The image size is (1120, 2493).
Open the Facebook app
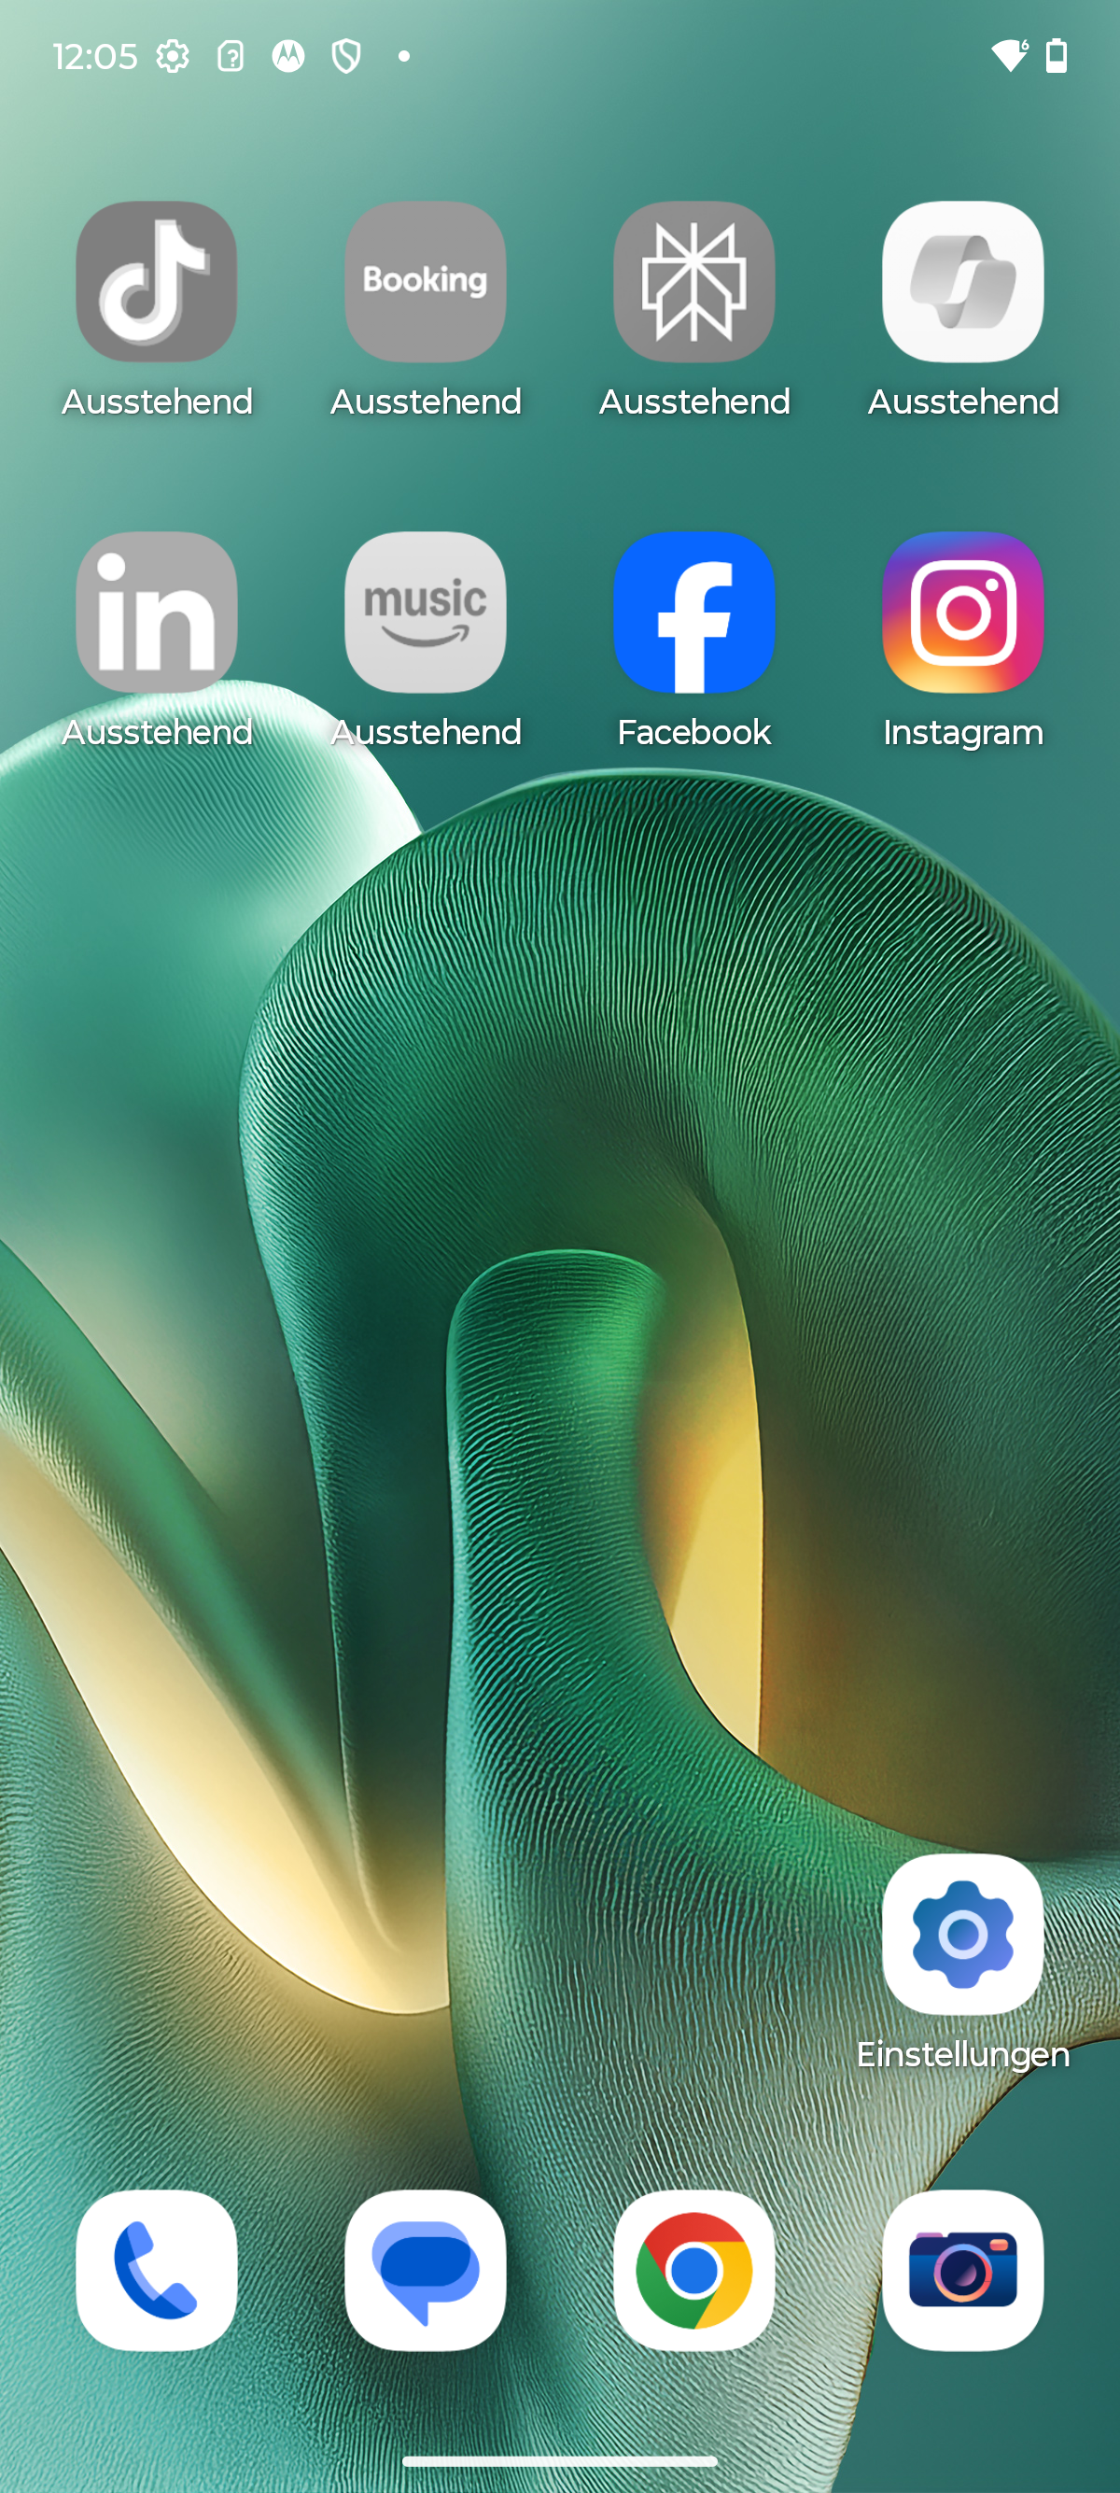coord(693,613)
